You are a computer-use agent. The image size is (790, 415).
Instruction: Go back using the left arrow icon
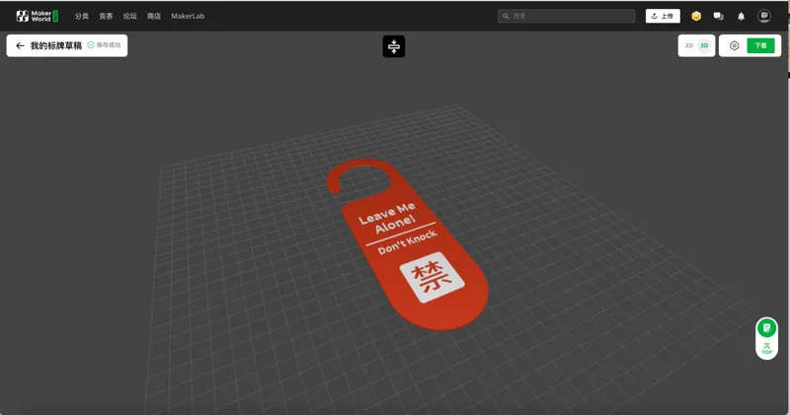[x=20, y=45]
